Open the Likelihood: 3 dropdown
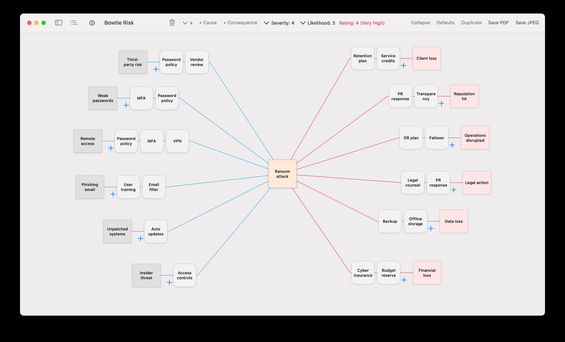The height and width of the screenshot is (342, 565). tap(317, 23)
